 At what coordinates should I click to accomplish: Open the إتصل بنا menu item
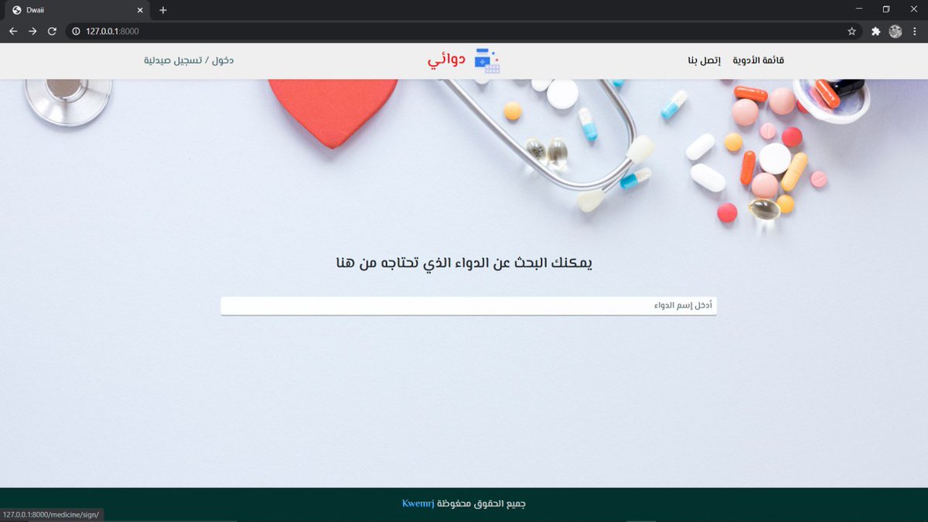[x=704, y=60]
